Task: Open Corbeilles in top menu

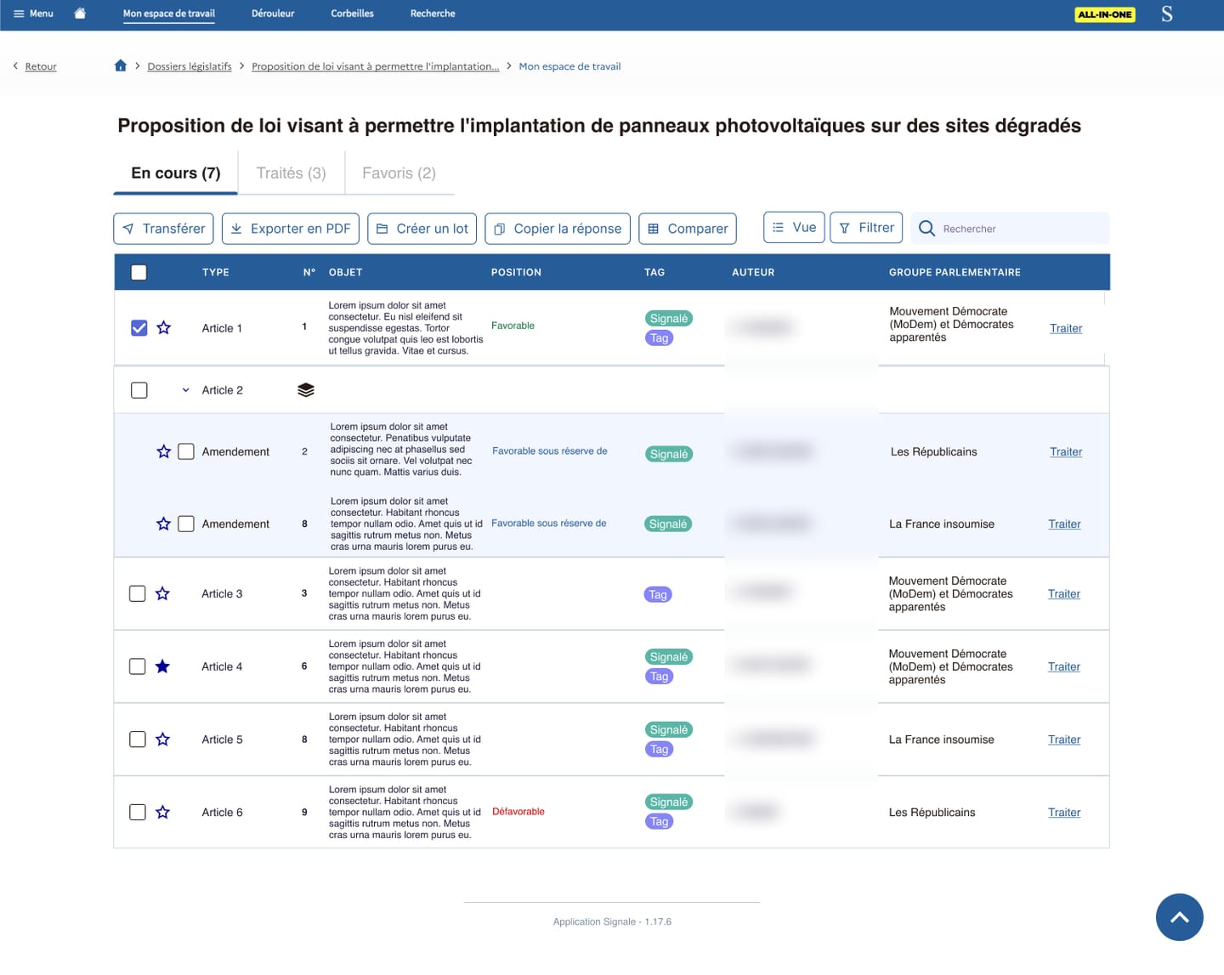Action: pyautogui.click(x=352, y=14)
